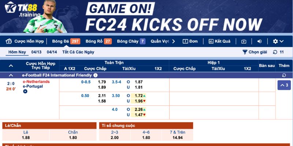Open the settings gear dropdown
293x146 pixels.
[x=278, y=41]
